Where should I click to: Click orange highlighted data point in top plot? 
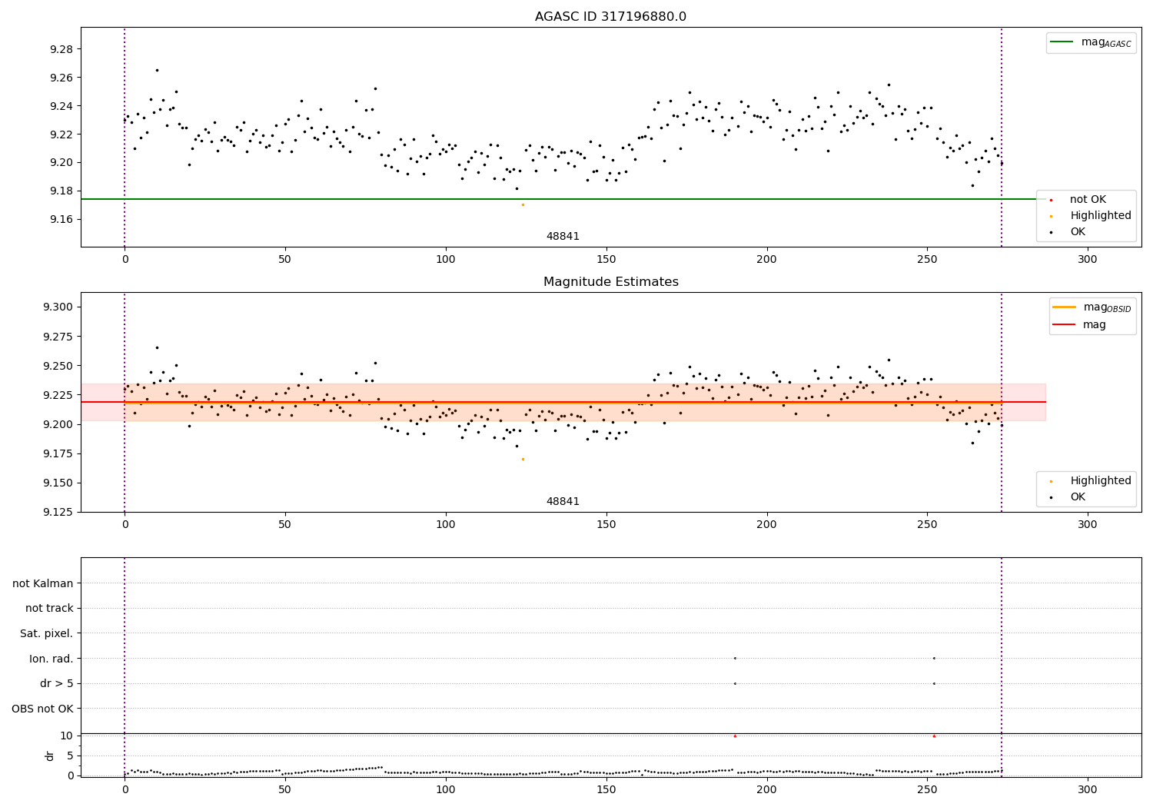[523, 204]
